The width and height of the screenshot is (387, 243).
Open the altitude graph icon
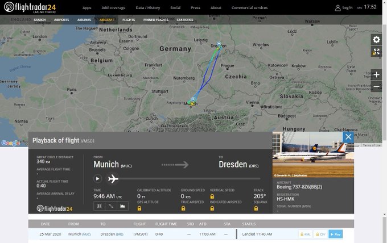click(122, 206)
